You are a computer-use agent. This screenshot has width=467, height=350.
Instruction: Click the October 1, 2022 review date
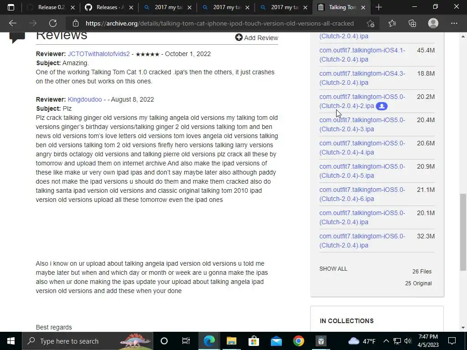click(187, 54)
